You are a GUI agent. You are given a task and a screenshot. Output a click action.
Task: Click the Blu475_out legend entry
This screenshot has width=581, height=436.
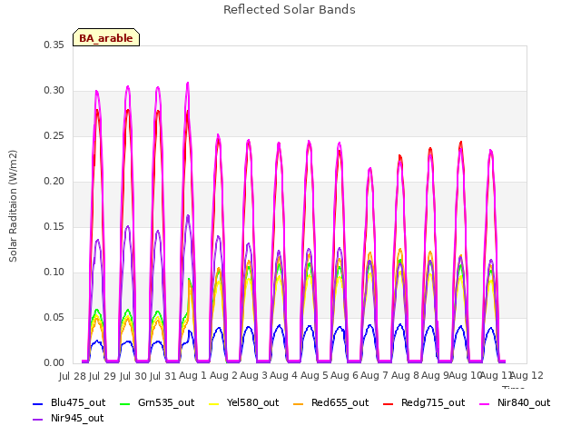(69, 402)
